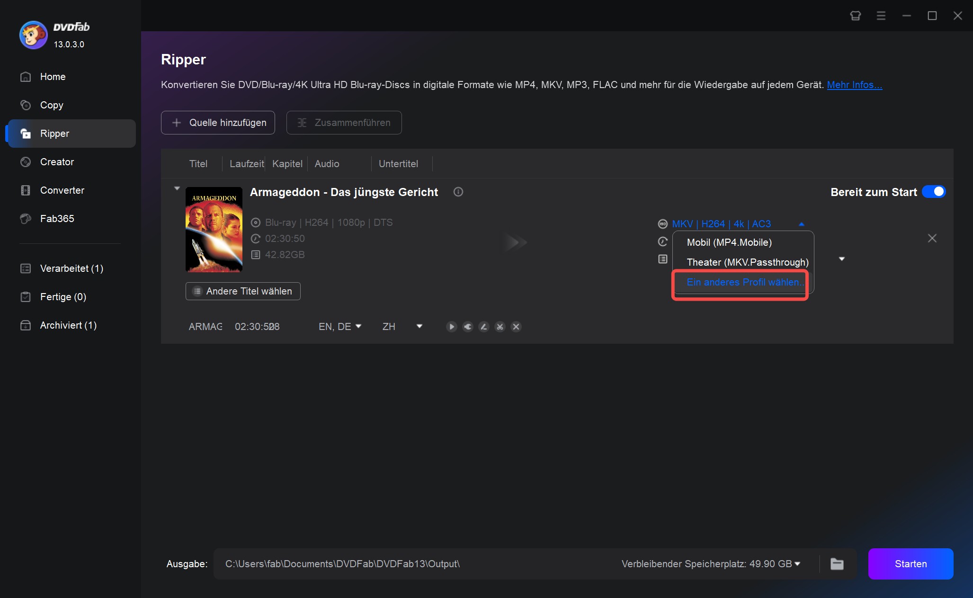Click the Laufzeit column header
Image resolution: width=973 pixels, height=598 pixels.
(x=247, y=164)
